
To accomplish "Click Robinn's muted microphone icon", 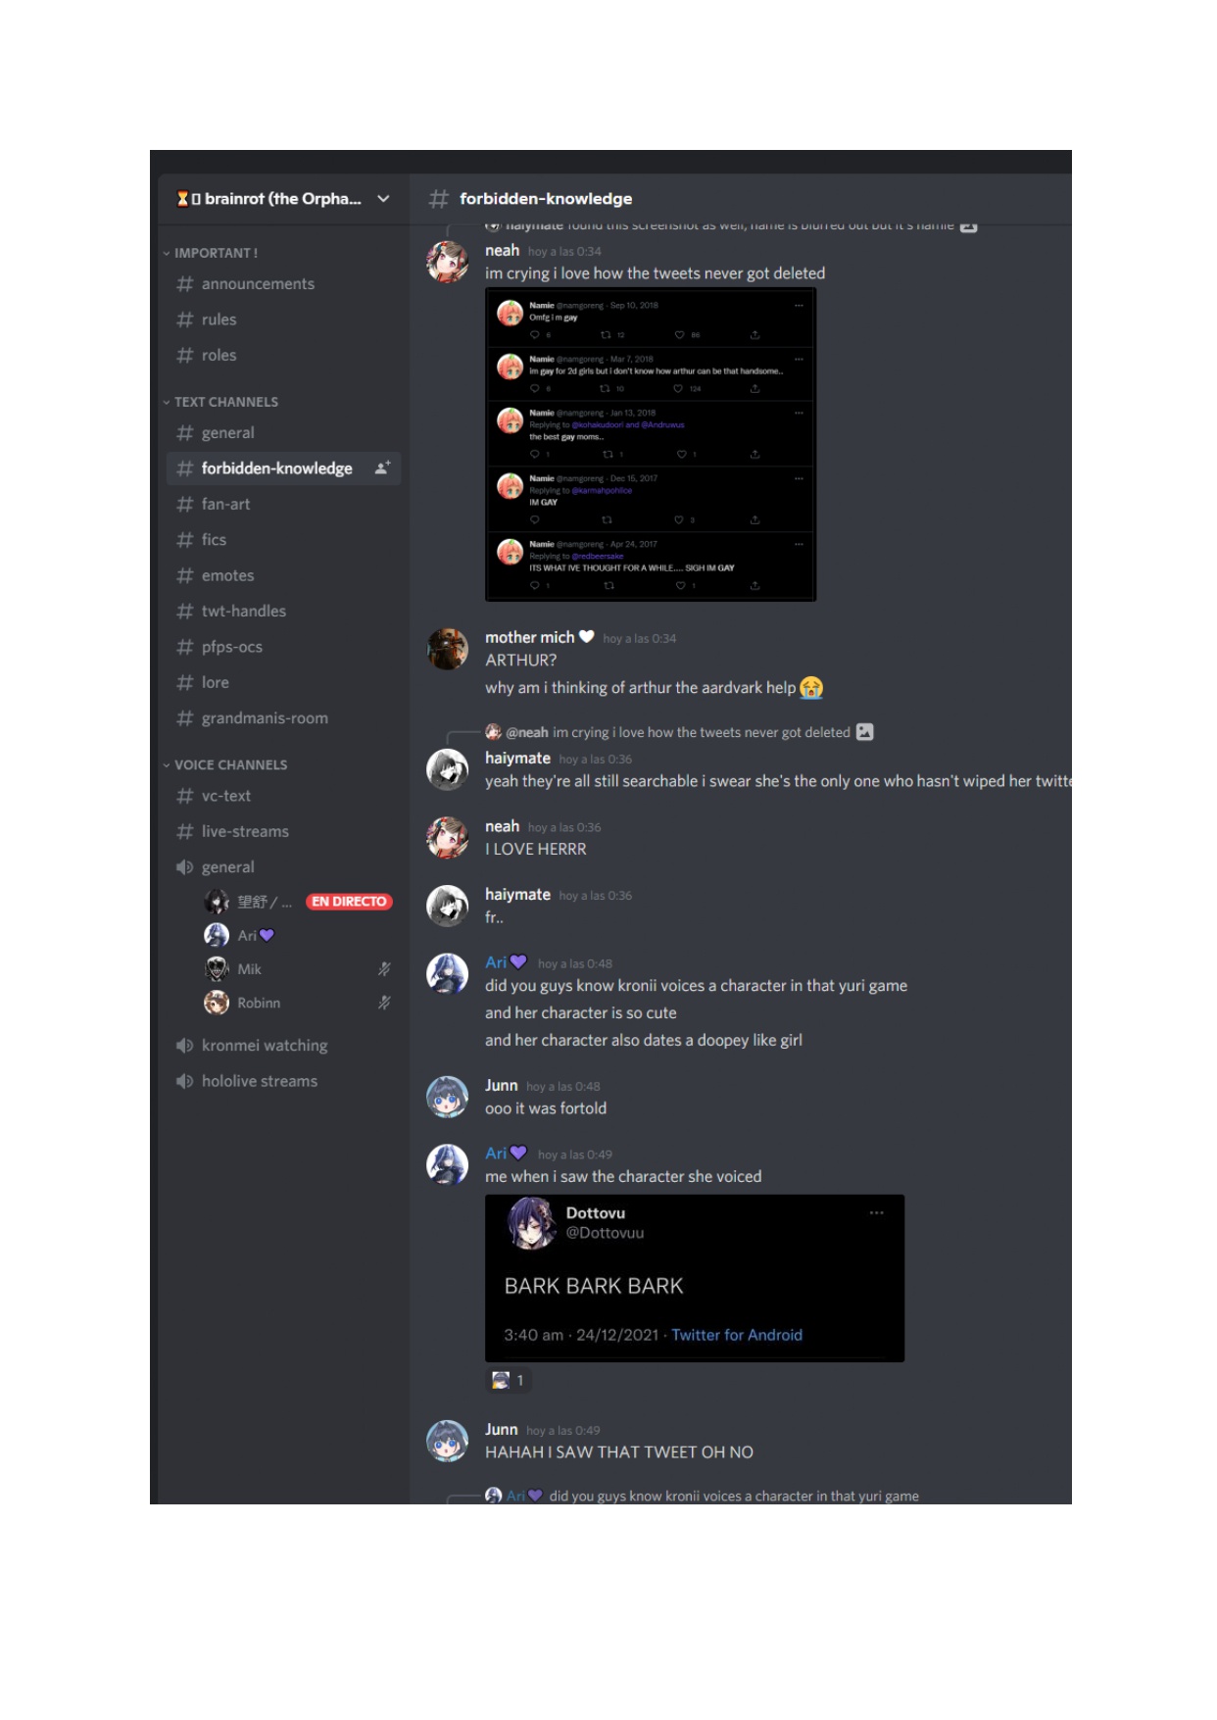I will click(x=384, y=1003).
